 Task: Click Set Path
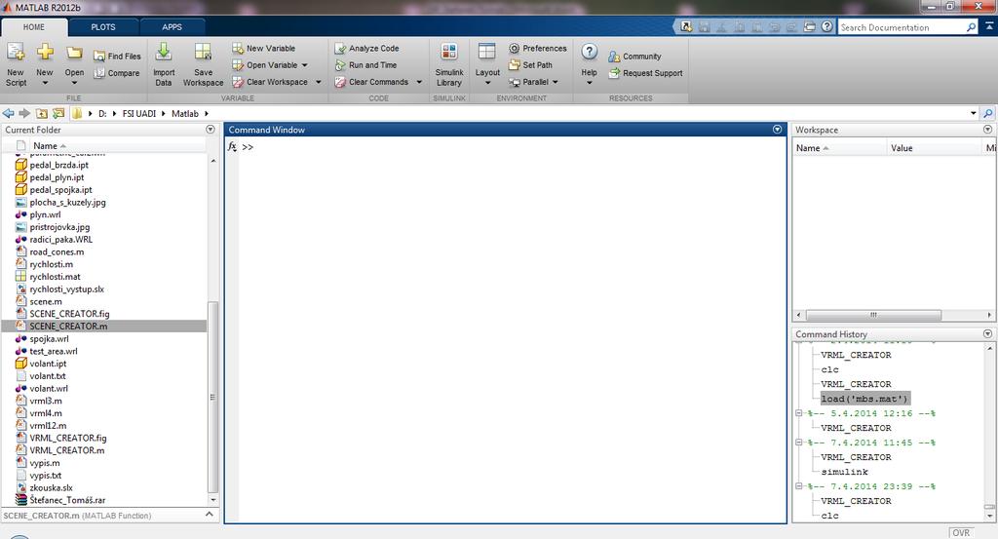530,65
